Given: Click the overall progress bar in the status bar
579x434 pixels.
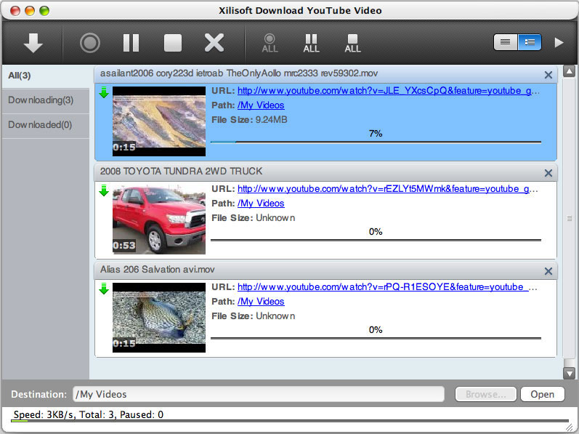Looking at the screenshot, I should [x=290, y=421].
